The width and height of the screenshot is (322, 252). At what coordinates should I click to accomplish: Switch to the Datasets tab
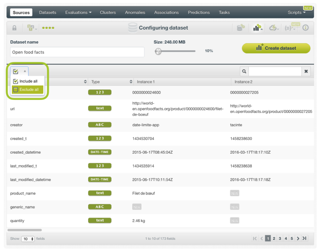[x=48, y=12]
